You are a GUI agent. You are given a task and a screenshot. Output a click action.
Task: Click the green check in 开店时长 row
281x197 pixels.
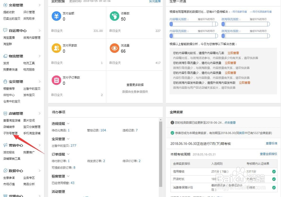(274, 179)
